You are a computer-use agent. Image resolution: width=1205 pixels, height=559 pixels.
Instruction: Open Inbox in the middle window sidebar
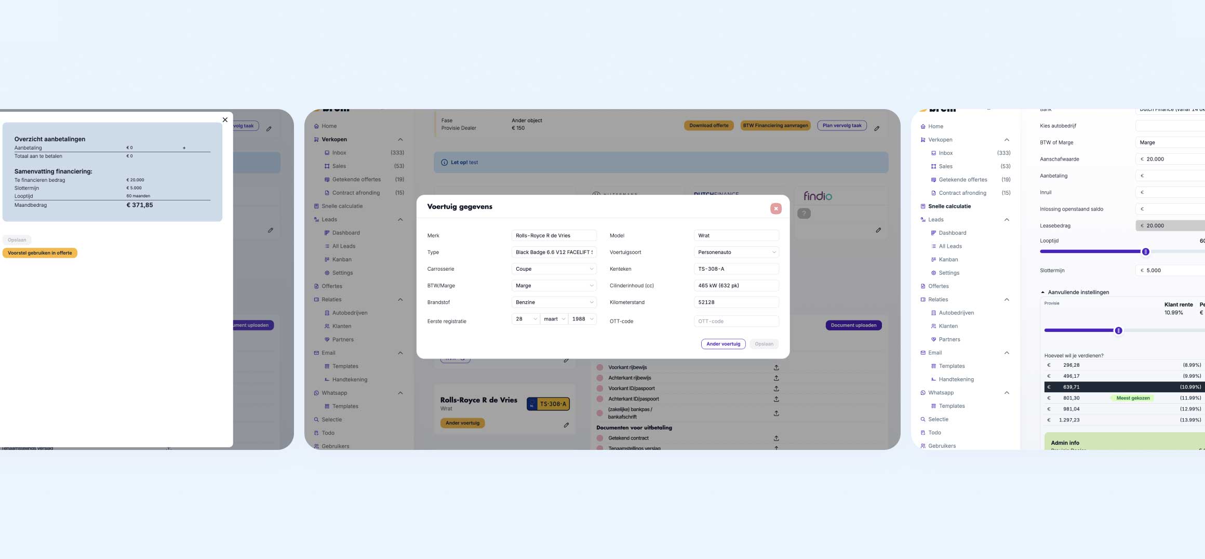point(339,153)
